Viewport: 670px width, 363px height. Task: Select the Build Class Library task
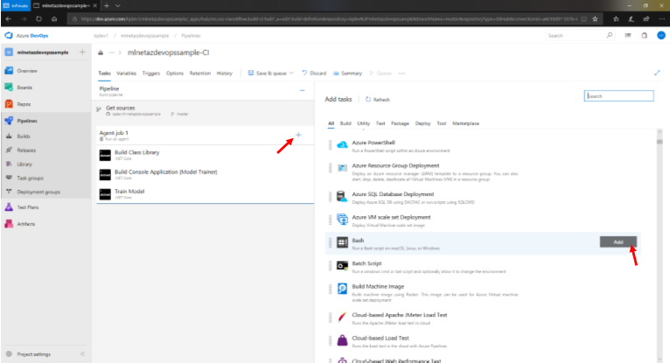(x=205, y=155)
